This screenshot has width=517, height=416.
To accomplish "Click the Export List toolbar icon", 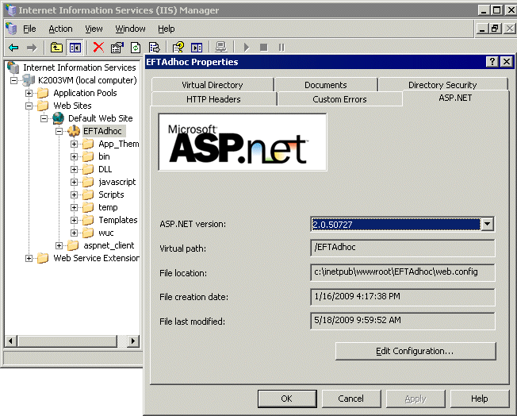I will (154, 48).
